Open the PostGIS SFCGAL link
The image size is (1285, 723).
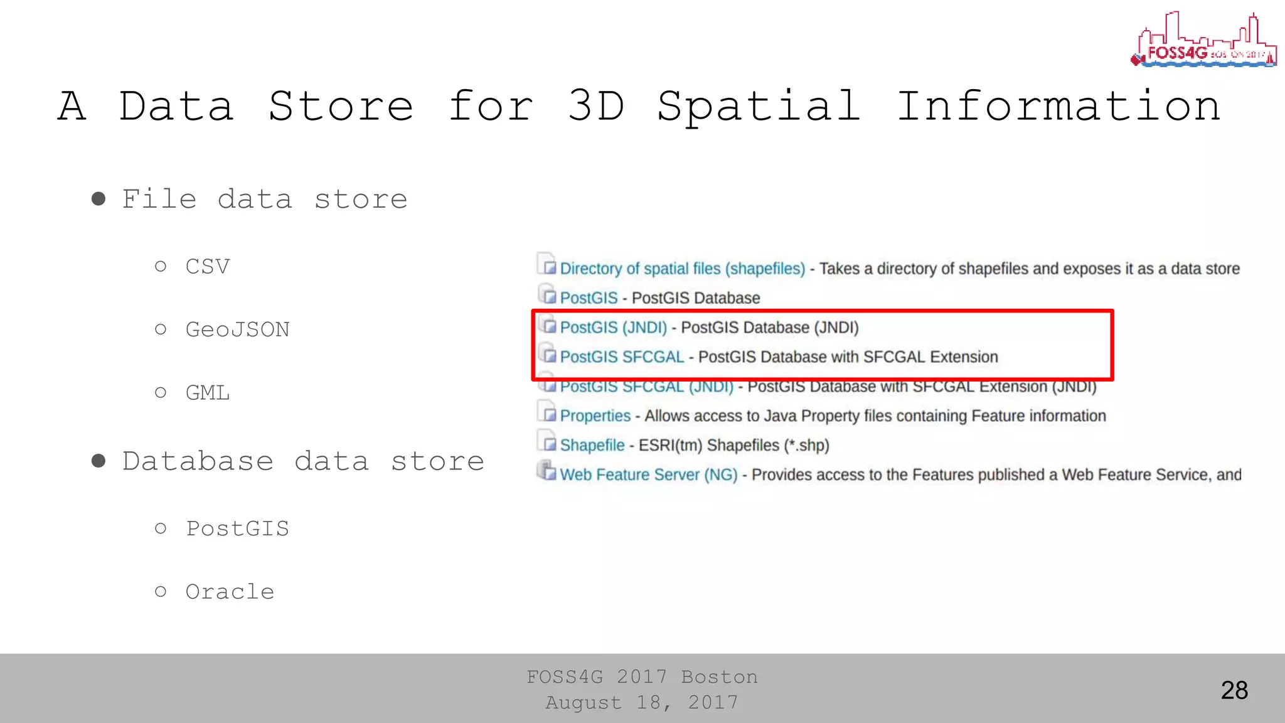(x=621, y=357)
